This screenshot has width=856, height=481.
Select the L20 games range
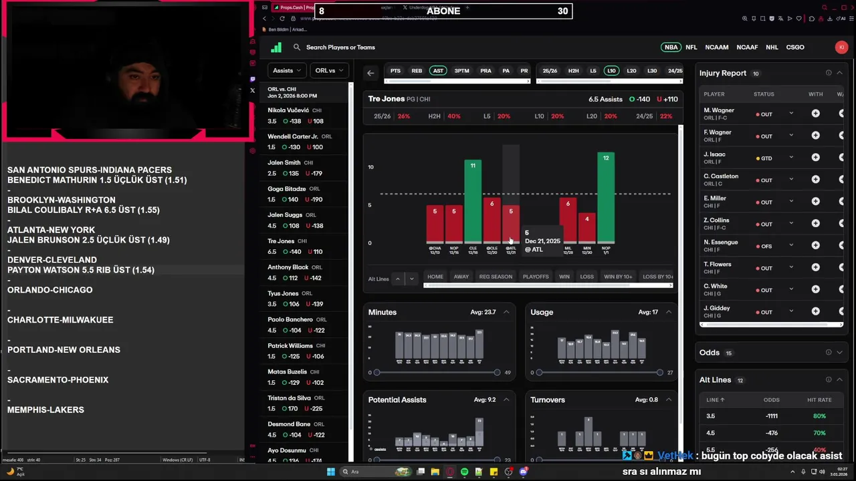[631, 71]
